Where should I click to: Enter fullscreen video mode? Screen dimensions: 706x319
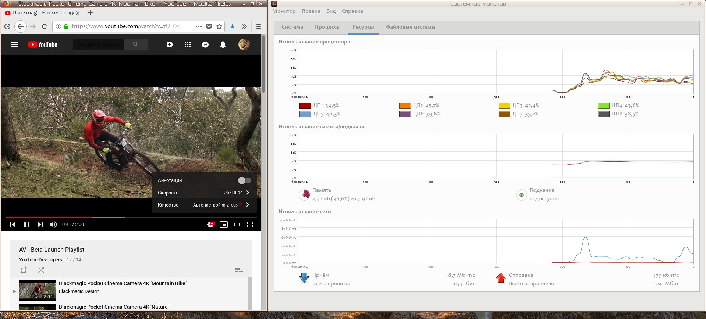point(250,225)
